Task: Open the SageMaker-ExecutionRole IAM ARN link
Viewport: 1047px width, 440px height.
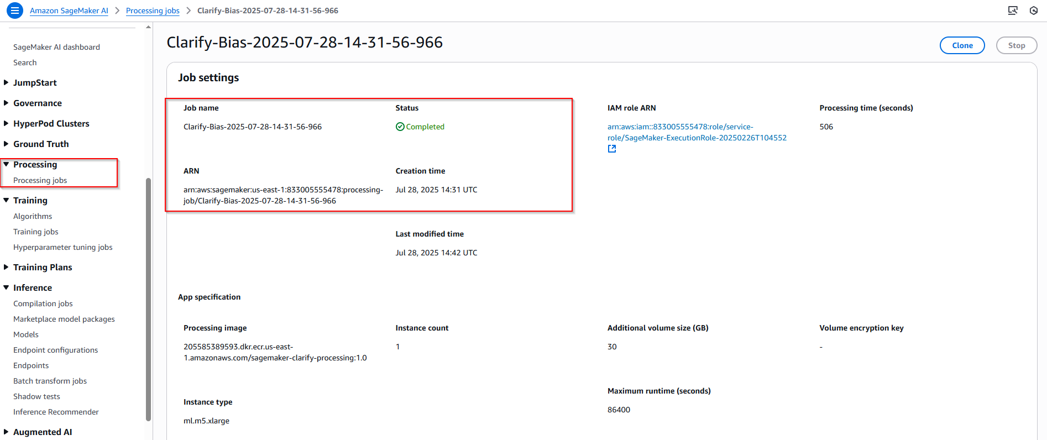Action: pos(697,132)
